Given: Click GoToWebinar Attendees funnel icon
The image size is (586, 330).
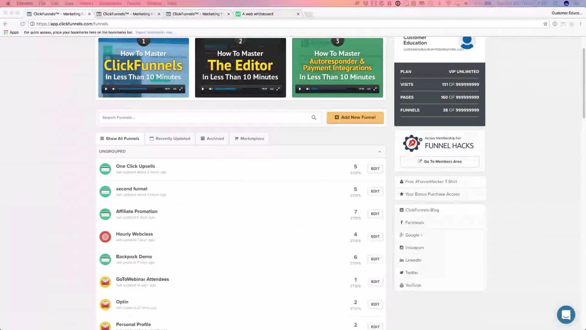Looking at the screenshot, I should (x=105, y=281).
